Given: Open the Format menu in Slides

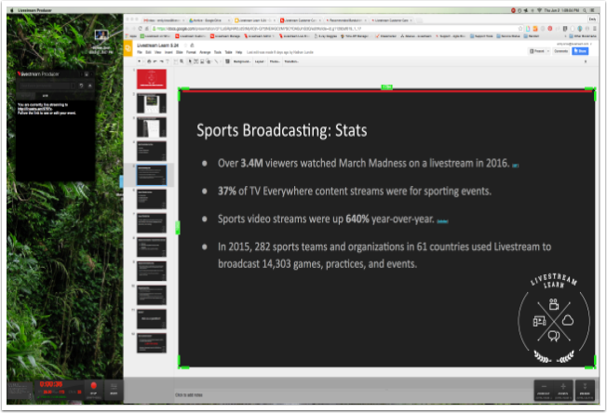Looking at the screenshot, I should 191,52.
